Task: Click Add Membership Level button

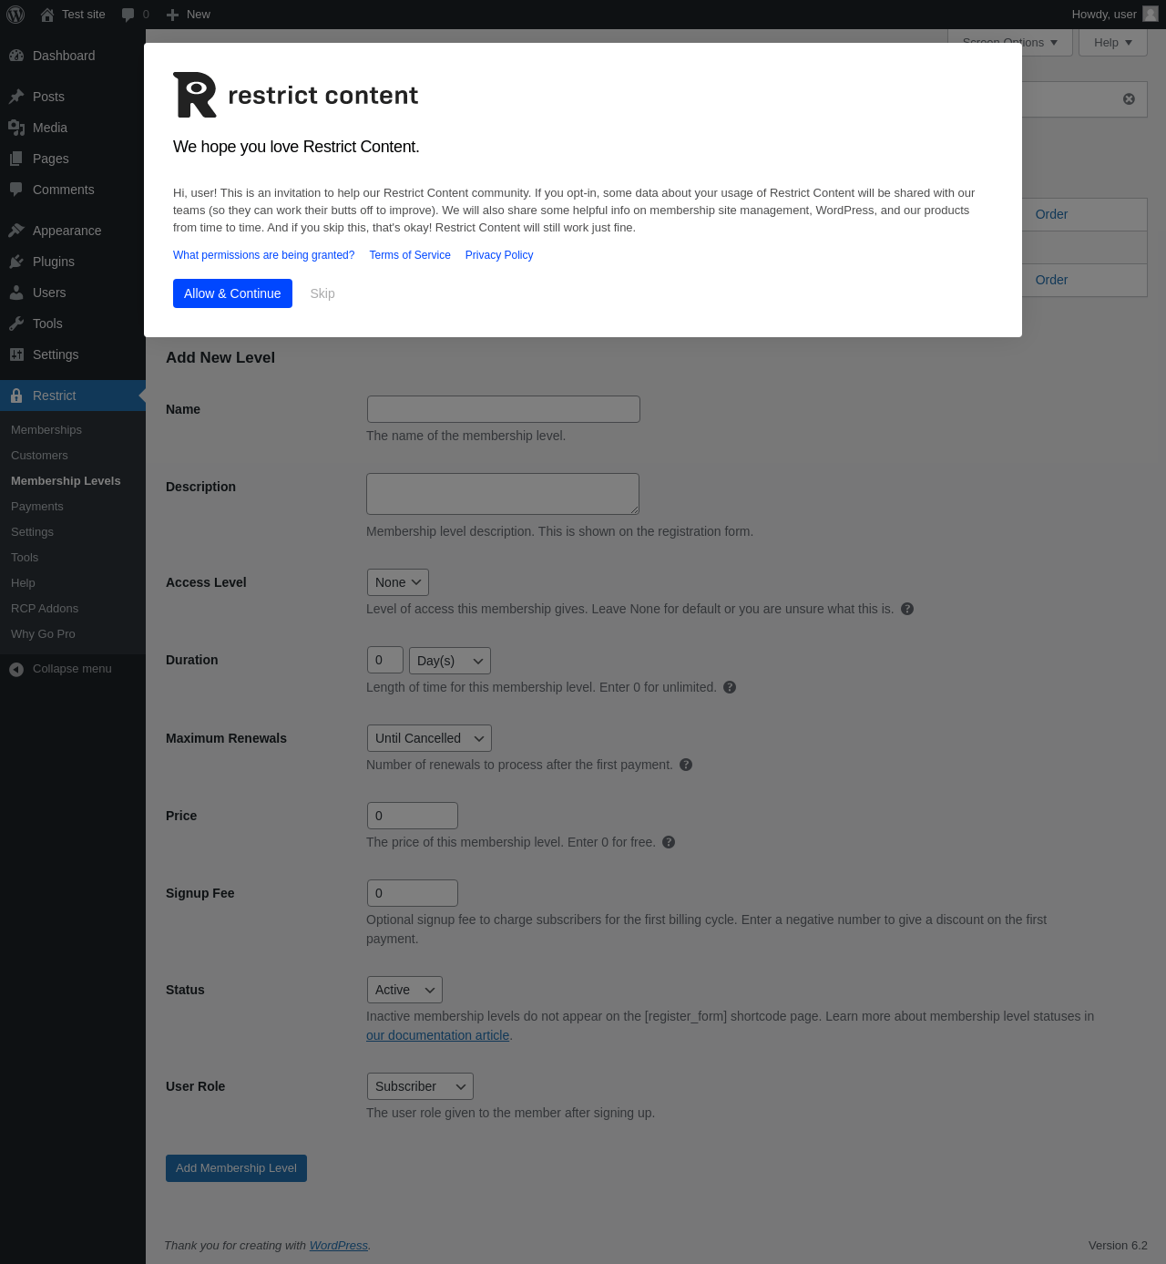Action: 236,1168
